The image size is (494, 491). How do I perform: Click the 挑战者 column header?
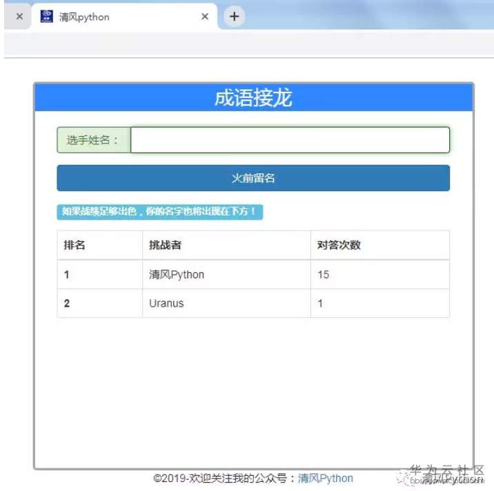pyautogui.click(x=226, y=245)
